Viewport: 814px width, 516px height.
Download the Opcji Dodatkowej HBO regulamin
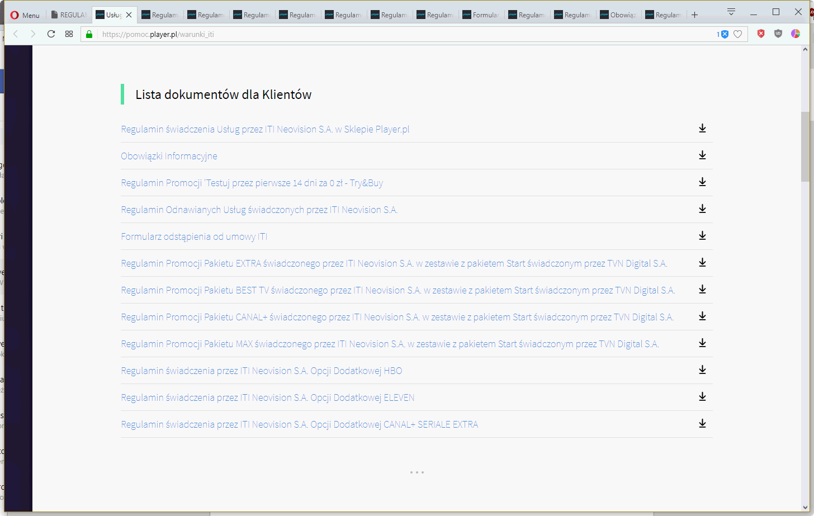click(x=702, y=370)
